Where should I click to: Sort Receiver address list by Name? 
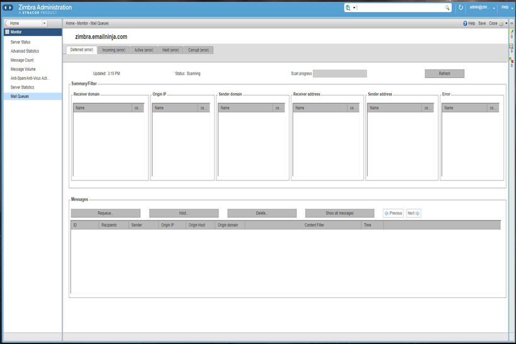pyautogui.click(x=320, y=108)
